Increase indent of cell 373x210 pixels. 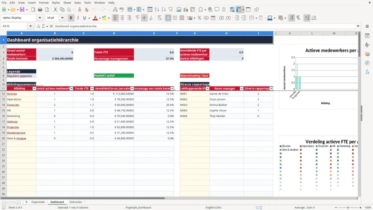click(237, 18)
